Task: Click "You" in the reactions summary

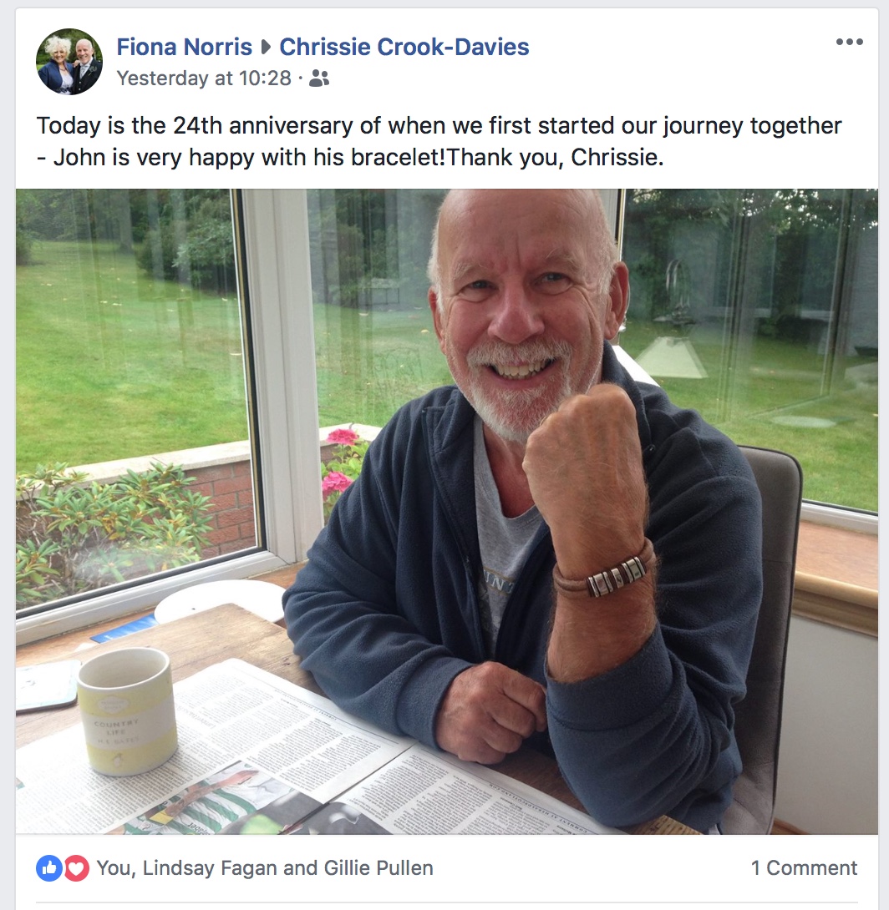Action: (x=114, y=867)
